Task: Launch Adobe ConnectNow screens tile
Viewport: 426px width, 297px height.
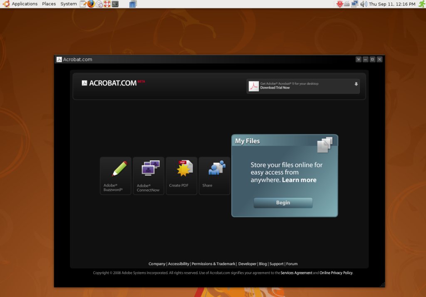Action: (x=149, y=176)
